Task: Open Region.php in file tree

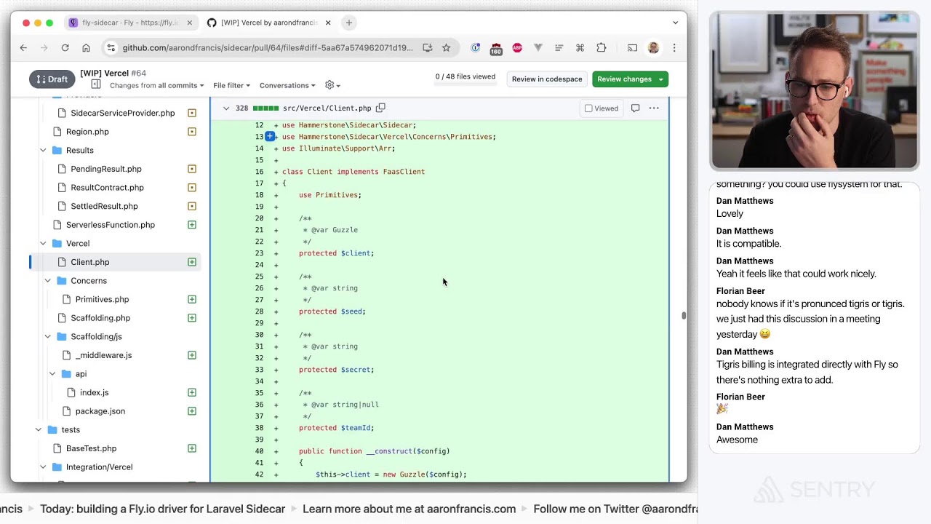Action: (87, 132)
